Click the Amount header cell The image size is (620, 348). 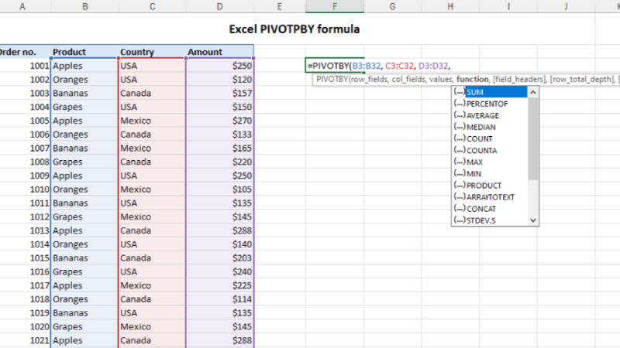click(219, 52)
